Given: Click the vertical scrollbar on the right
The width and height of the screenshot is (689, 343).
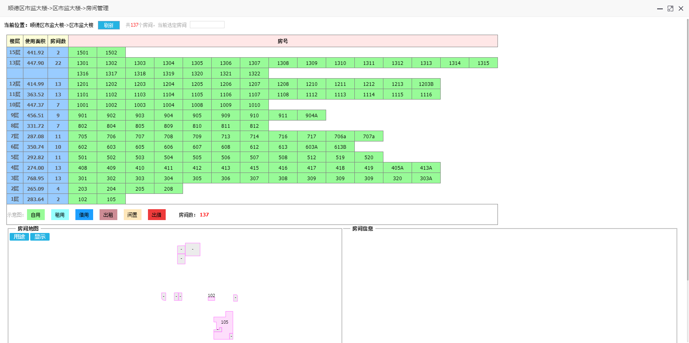Looking at the screenshot, I should (x=687, y=149).
